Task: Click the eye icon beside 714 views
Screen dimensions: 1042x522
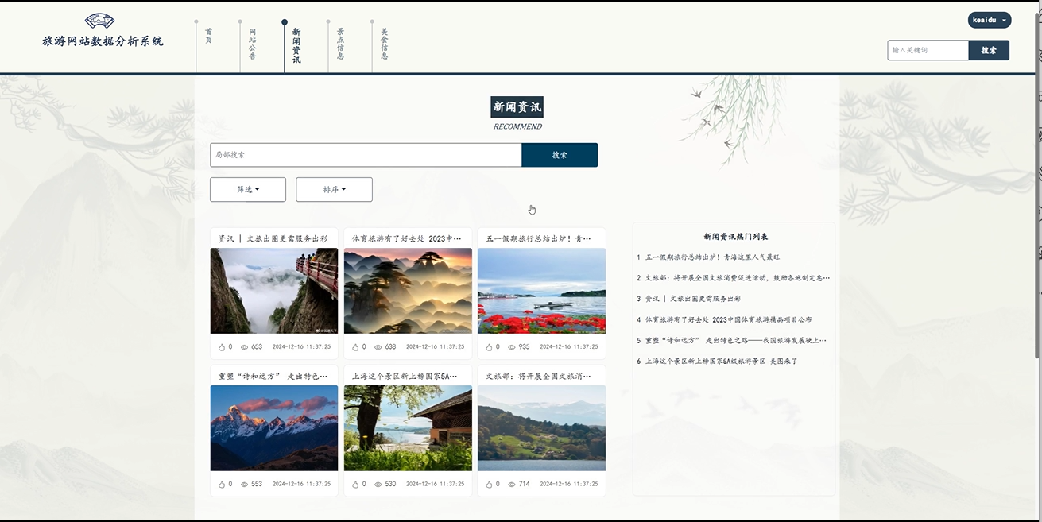Action: 511,485
